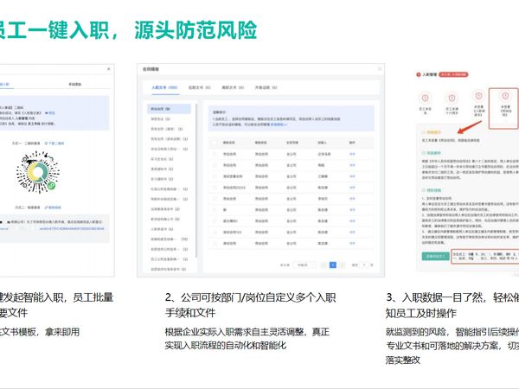519x389 pixels.
Task: Tick checkbox for 劳动合同22333 row
Action: 215,188
